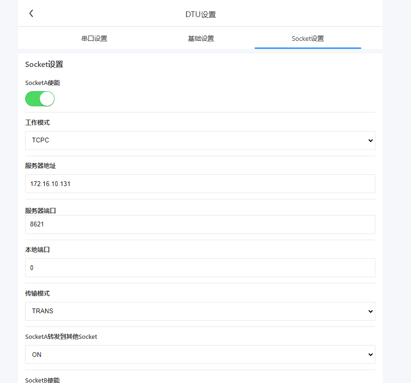This screenshot has width=411, height=383.
Task: Click the 服务器地址 field with 172.16.10.131
Action: pos(200,184)
